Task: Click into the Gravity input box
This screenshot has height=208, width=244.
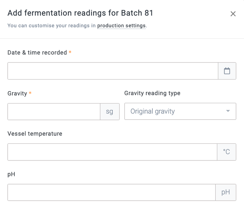Action: coord(54,111)
